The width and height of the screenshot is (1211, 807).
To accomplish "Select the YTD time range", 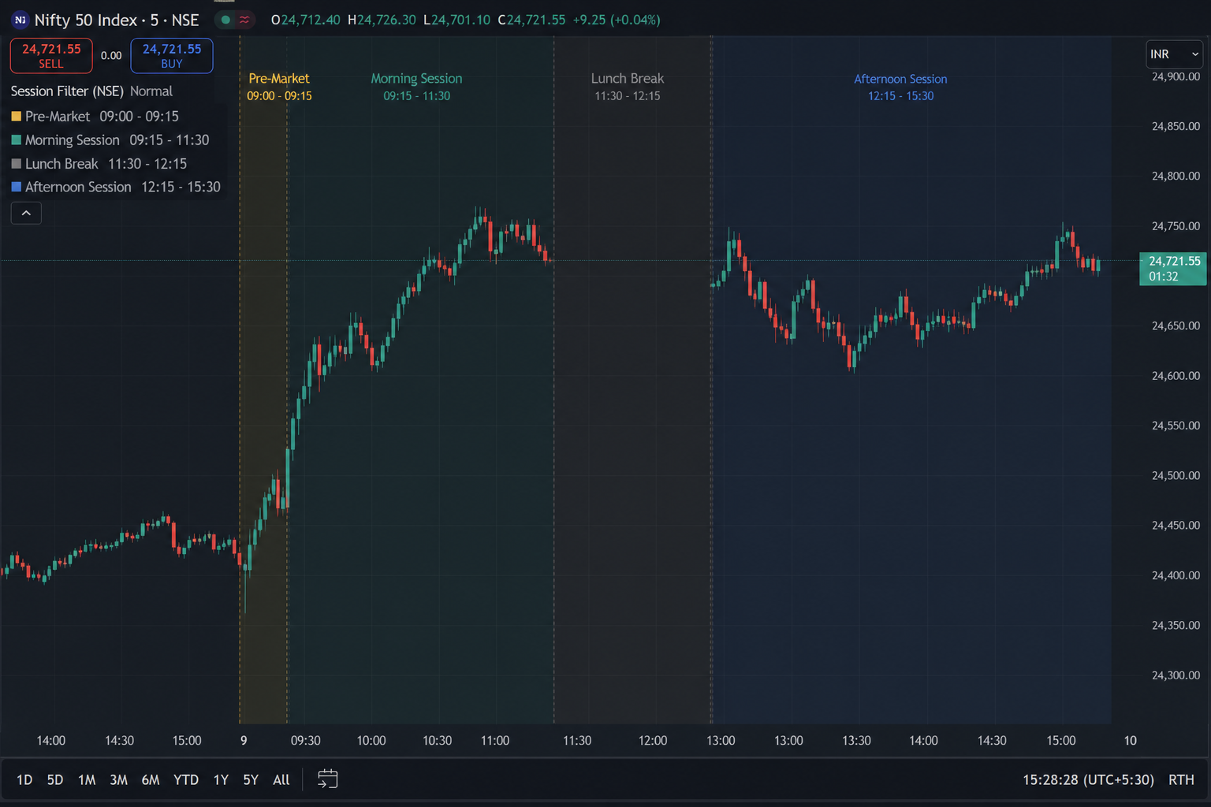I will (x=186, y=779).
